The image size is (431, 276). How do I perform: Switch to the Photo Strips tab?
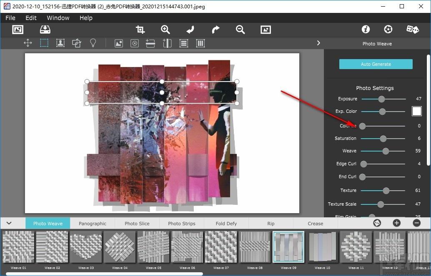pos(182,223)
